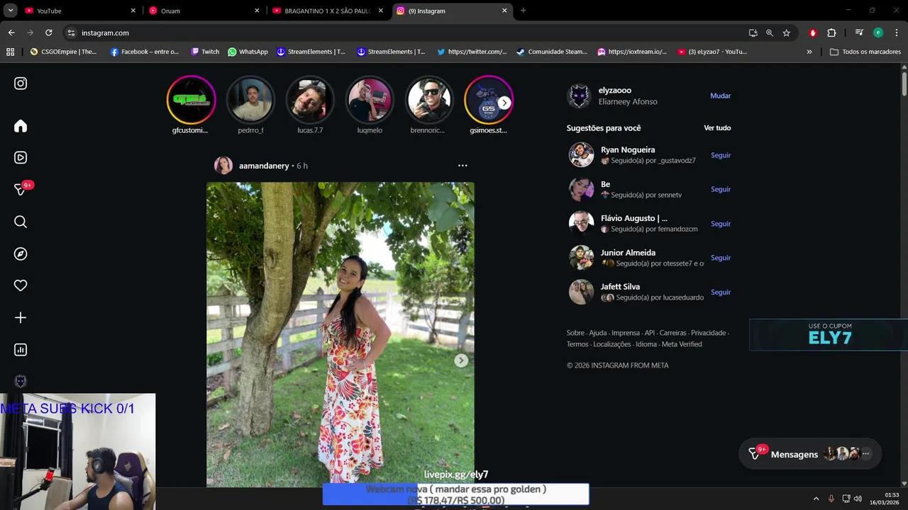Open Chrome extensions puzzle icon
This screenshot has width=908, height=510.
831,33
